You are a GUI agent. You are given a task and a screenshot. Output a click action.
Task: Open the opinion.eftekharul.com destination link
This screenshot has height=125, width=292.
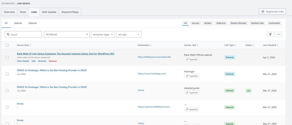[x=154, y=107]
